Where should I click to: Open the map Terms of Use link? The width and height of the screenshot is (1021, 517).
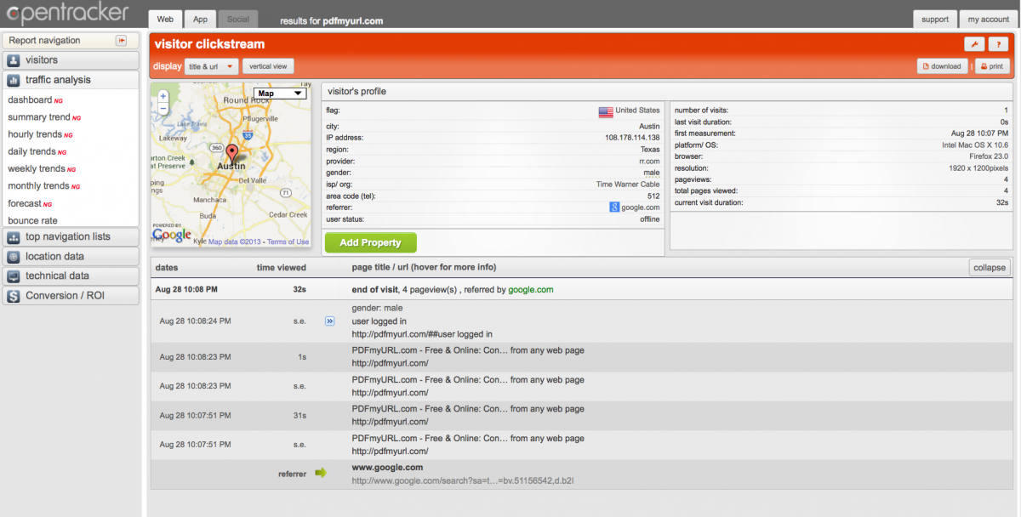pyautogui.click(x=288, y=241)
